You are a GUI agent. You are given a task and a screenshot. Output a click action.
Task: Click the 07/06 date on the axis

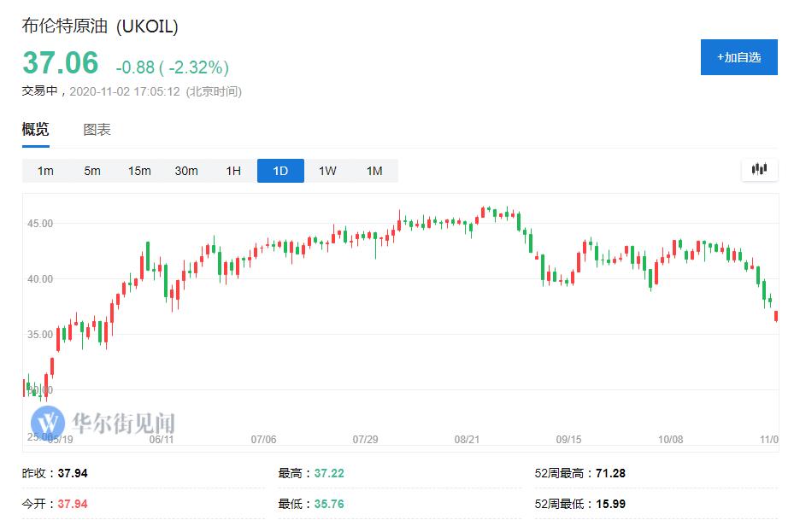pos(263,439)
